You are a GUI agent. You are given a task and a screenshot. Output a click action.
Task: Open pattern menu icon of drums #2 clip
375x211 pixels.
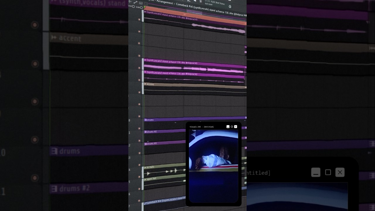tap(145, 132)
